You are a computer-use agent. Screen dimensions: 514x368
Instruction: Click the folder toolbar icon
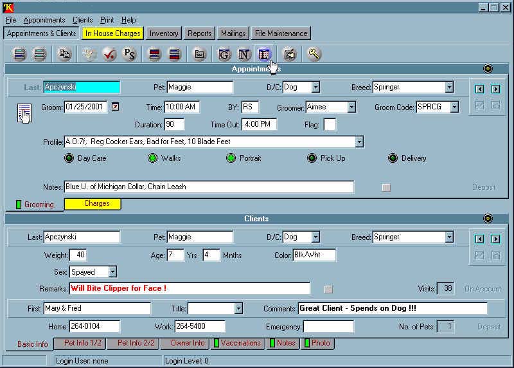pyautogui.click(x=199, y=54)
